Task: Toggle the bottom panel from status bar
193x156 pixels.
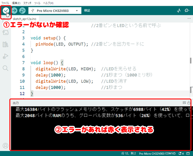Action: coord(188,154)
